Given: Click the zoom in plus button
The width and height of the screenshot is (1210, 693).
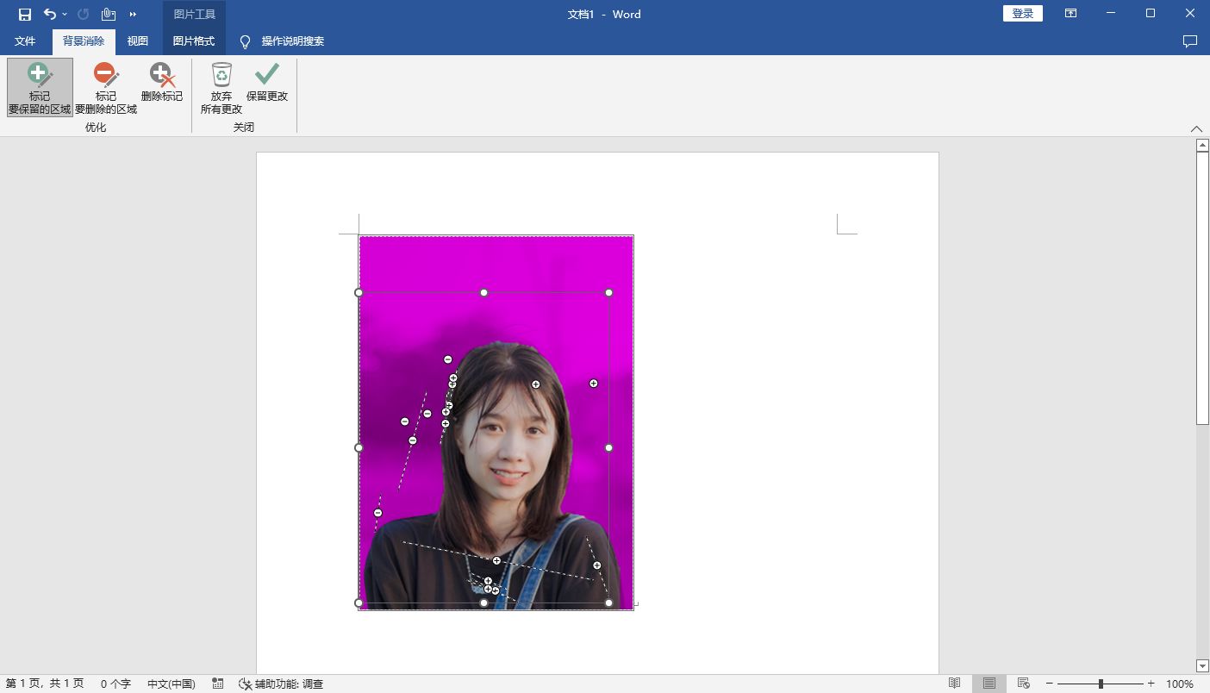Looking at the screenshot, I should pyautogui.click(x=1151, y=684).
